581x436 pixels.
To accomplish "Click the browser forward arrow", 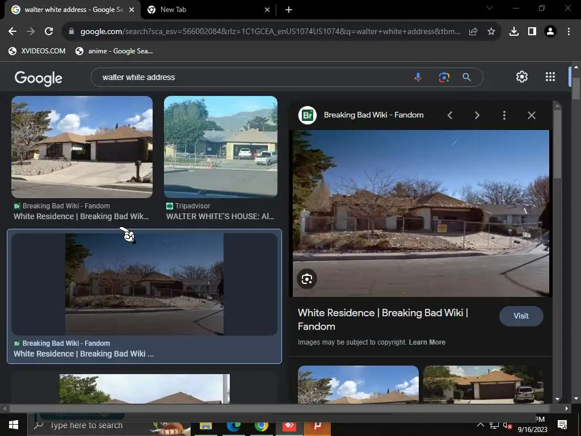I will pyautogui.click(x=31, y=32).
